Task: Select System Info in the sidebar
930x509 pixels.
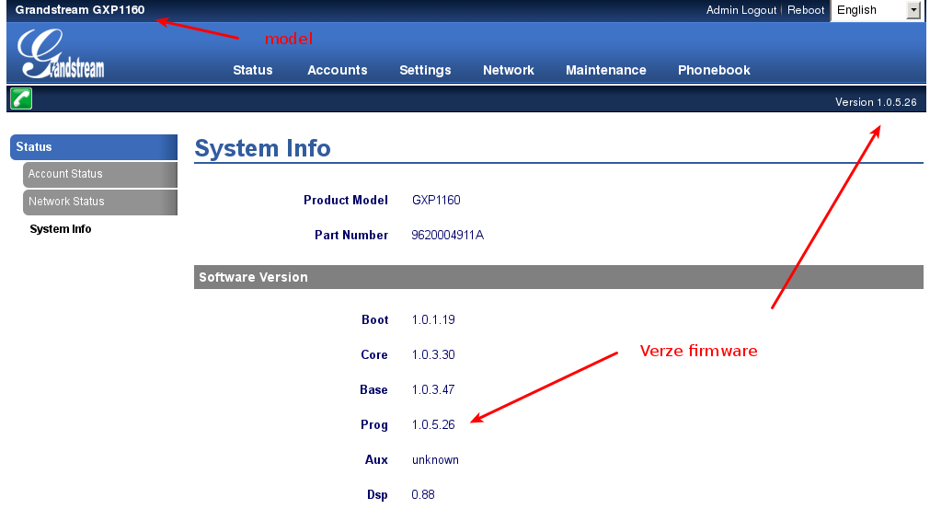Action: pyautogui.click(x=61, y=229)
